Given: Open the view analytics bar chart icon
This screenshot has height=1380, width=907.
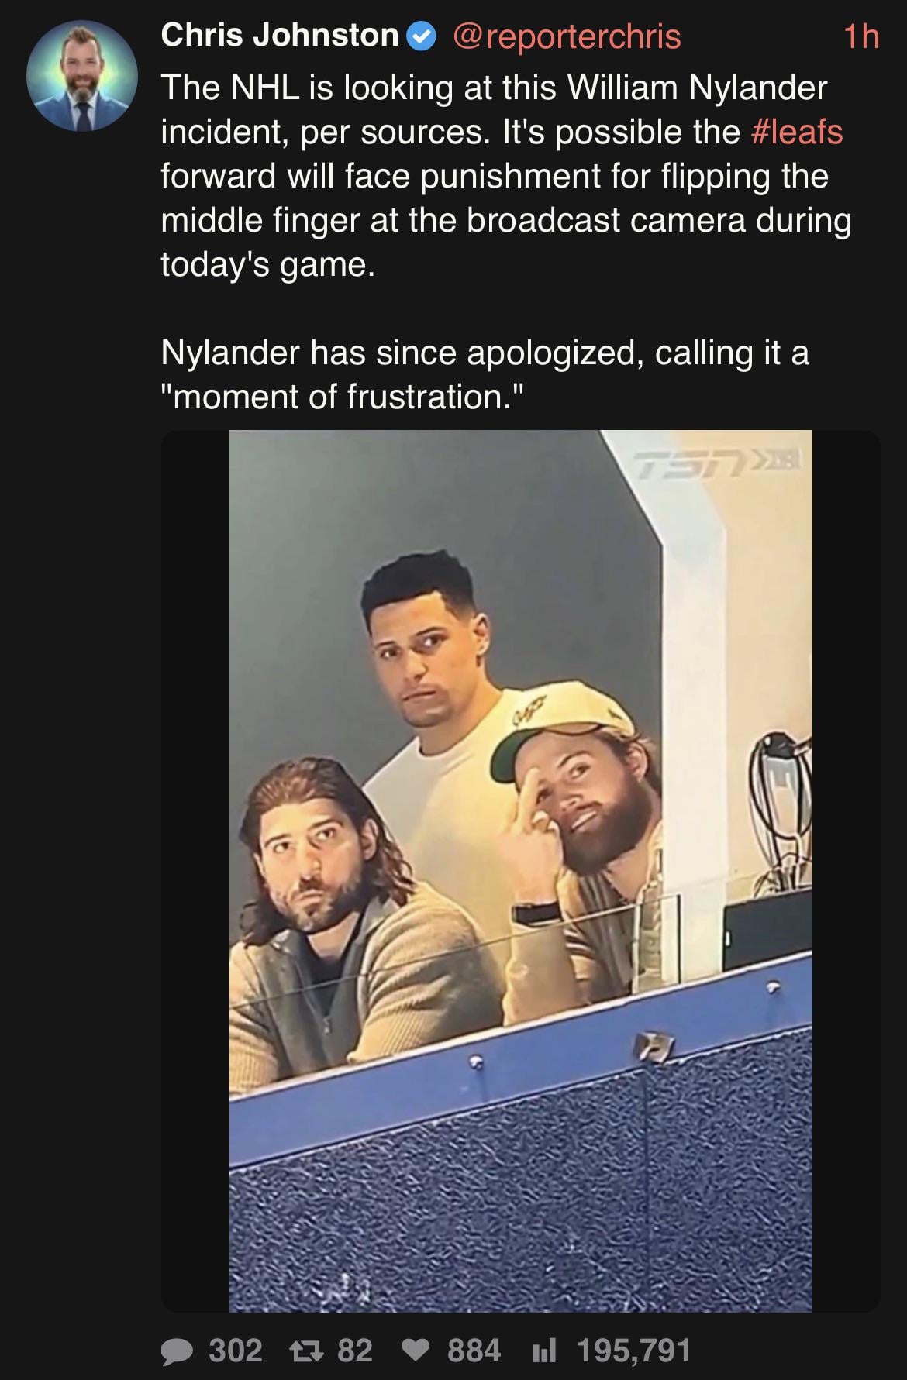Looking at the screenshot, I should point(543,1351).
